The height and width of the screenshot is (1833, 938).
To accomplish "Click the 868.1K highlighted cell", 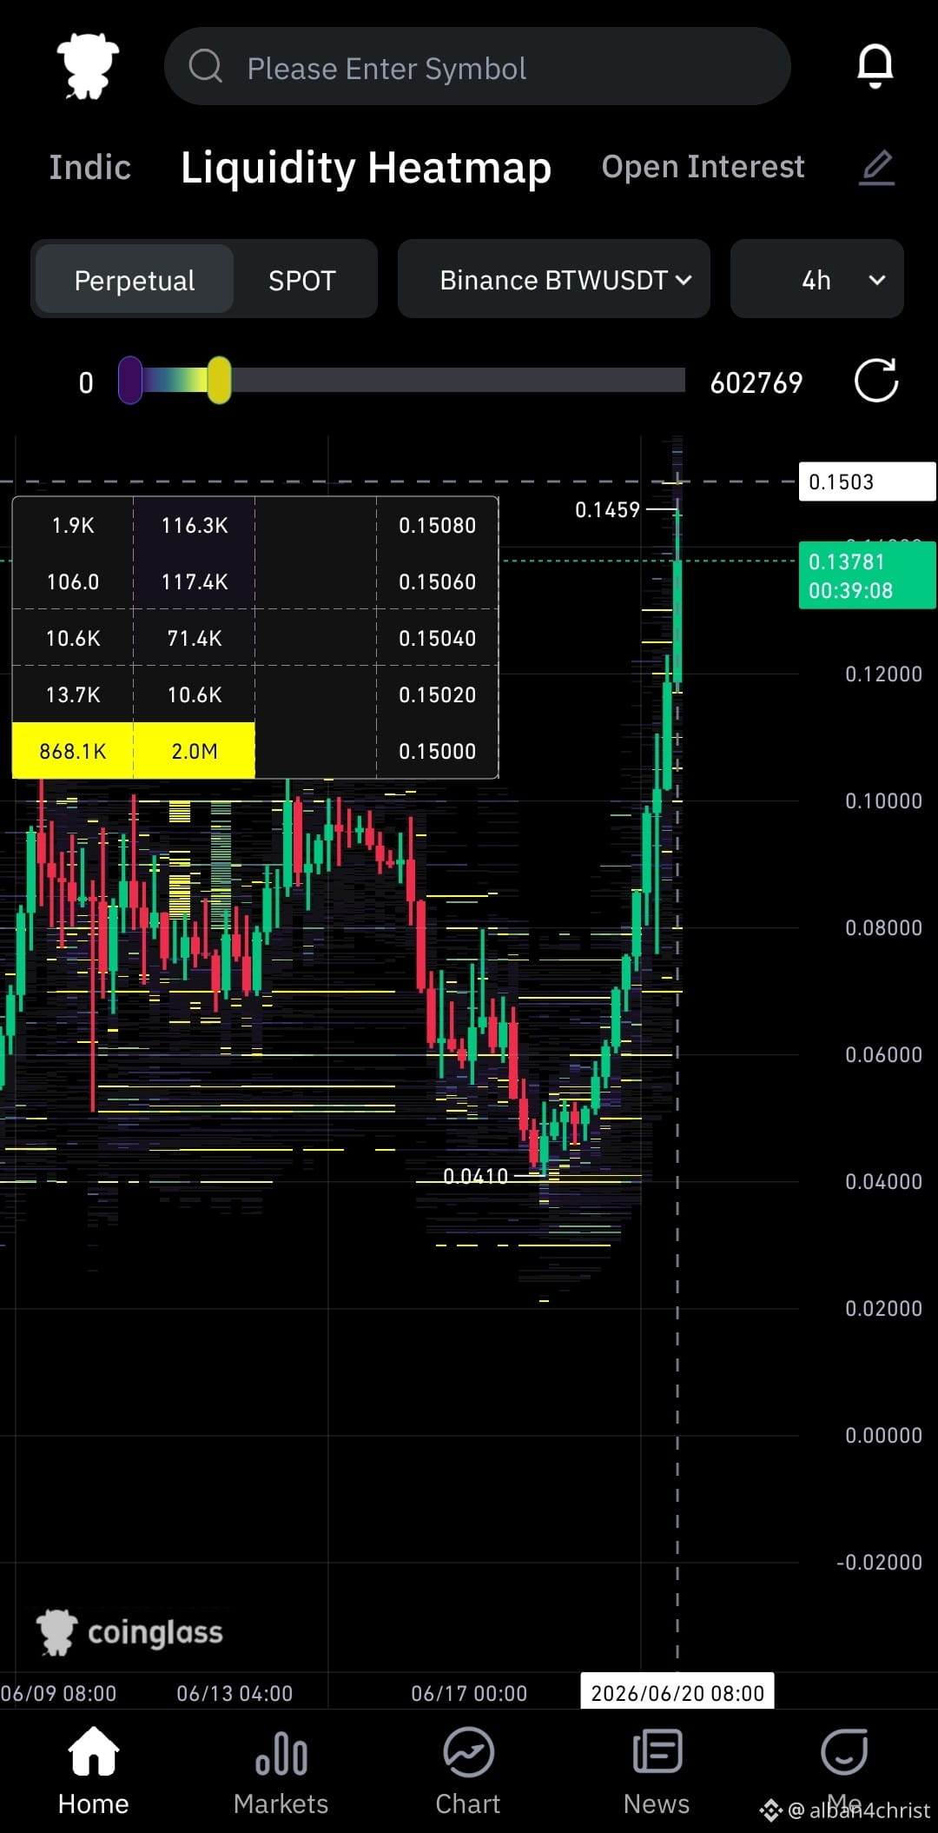I will point(73,751).
